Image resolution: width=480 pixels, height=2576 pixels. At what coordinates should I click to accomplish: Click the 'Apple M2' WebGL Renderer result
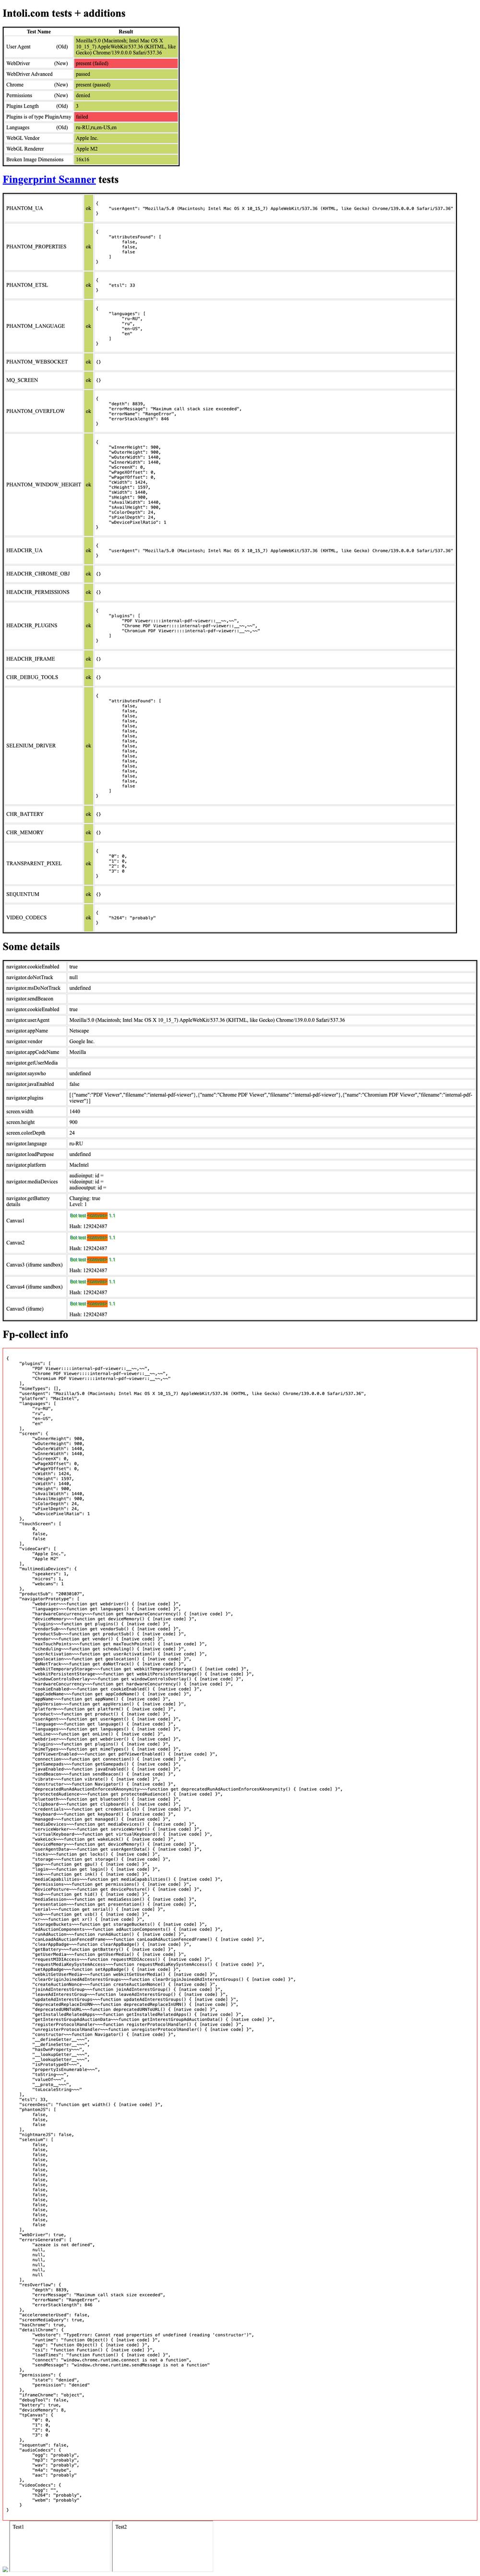[126, 149]
